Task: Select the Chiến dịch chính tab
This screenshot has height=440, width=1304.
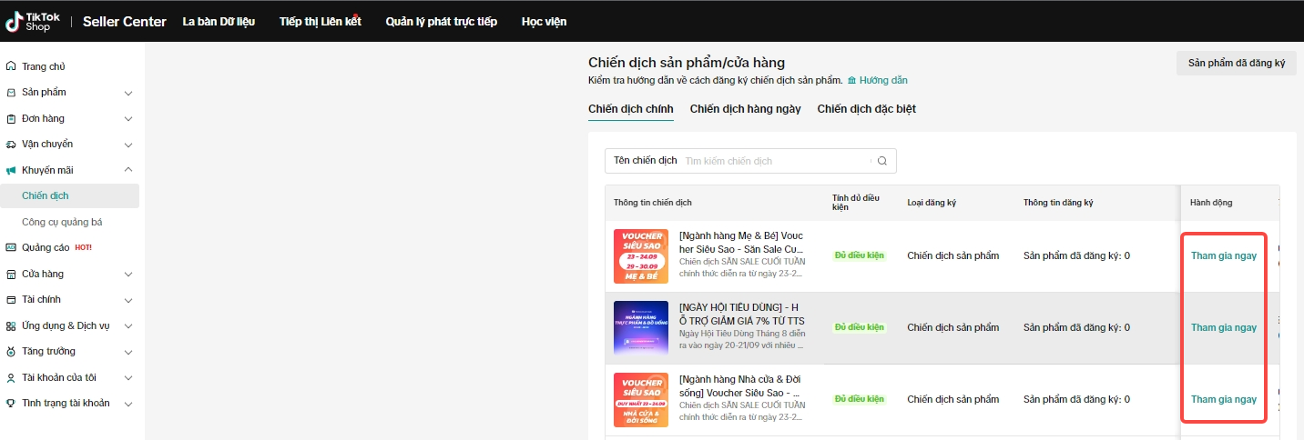Action: [x=631, y=109]
